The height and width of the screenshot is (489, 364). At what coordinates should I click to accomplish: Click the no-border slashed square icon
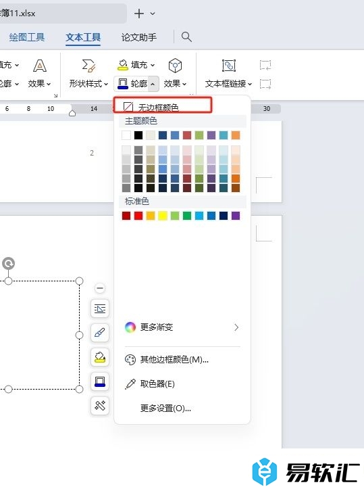coord(128,107)
